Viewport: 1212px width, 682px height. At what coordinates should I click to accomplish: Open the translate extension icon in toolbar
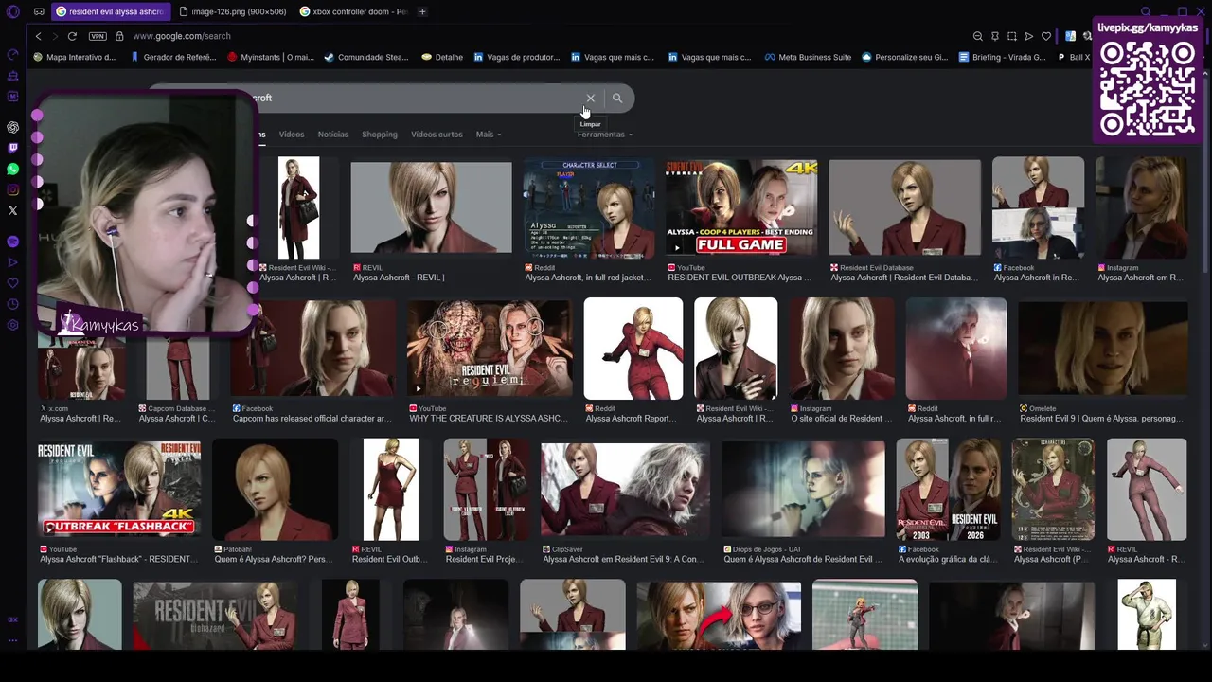pyautogui.click(x=1070, y=36)
